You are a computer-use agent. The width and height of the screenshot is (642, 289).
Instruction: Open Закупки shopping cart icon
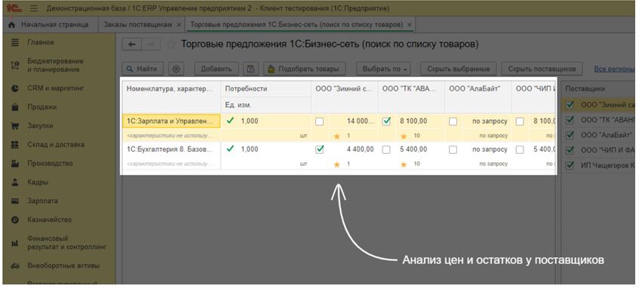pos(15,126)
